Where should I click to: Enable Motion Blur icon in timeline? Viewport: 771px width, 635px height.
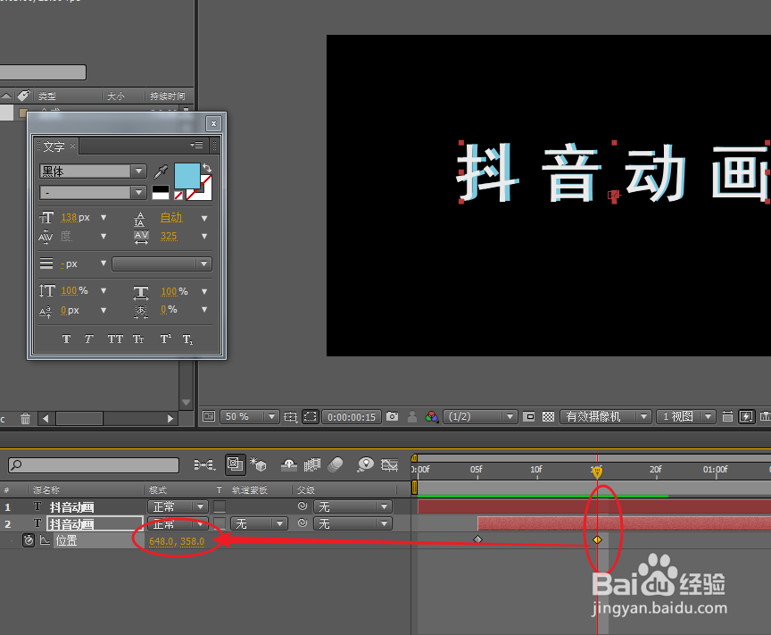[x=336, y=464]
